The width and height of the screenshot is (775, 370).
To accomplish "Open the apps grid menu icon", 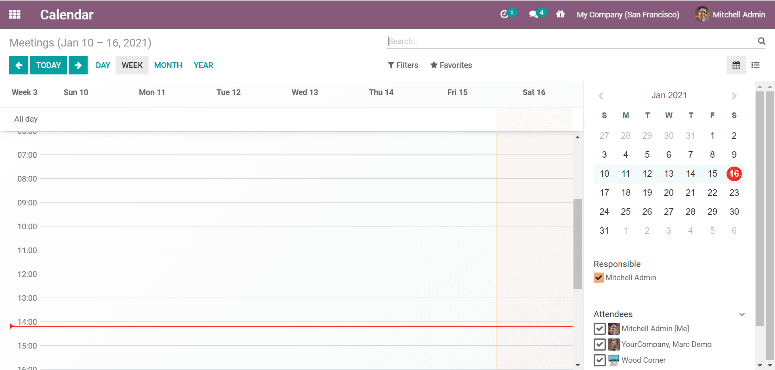I will [15, 15].
